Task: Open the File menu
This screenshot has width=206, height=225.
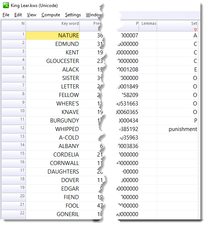Action: tap(6, 15)
